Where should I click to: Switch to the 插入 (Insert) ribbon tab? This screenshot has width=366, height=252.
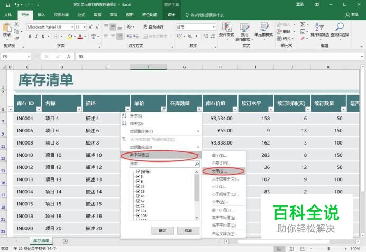pyautogui.click(x=41, y=15)
